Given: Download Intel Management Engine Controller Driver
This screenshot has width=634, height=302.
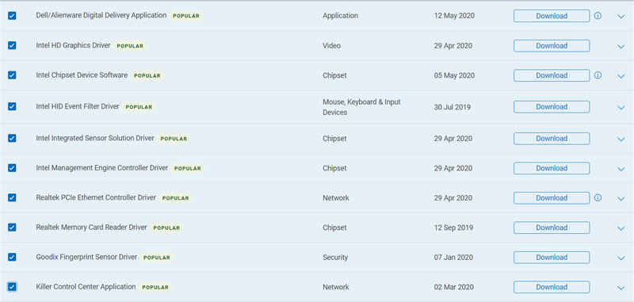Looking at the screenshot, I should tap(552, 168).
